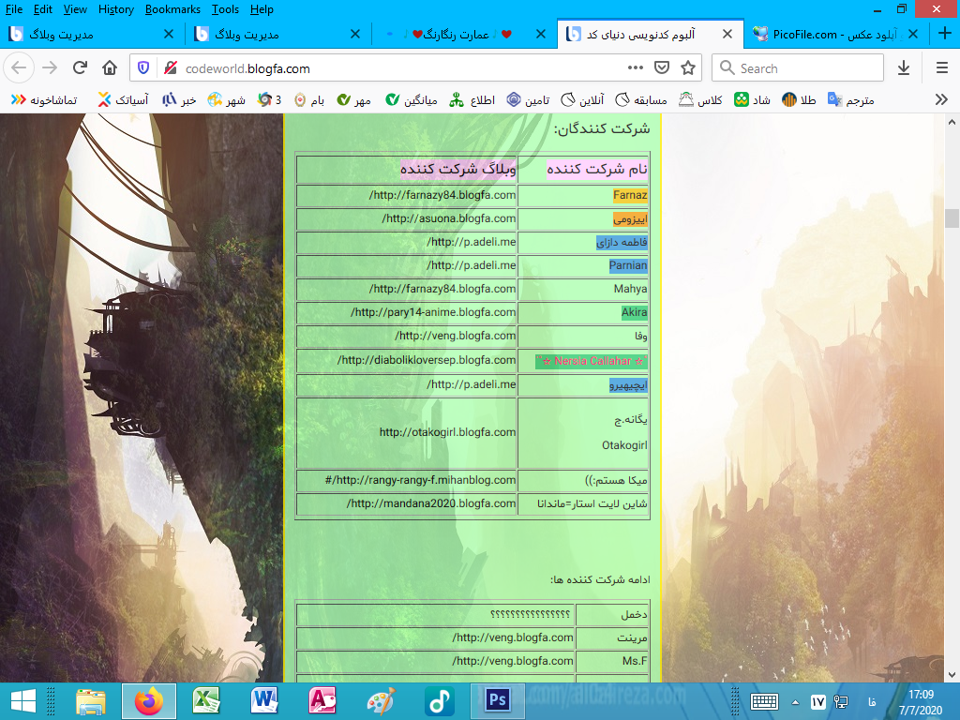
Task: Click the asuona.blogfa.com link
Action: tap(449, 218)
